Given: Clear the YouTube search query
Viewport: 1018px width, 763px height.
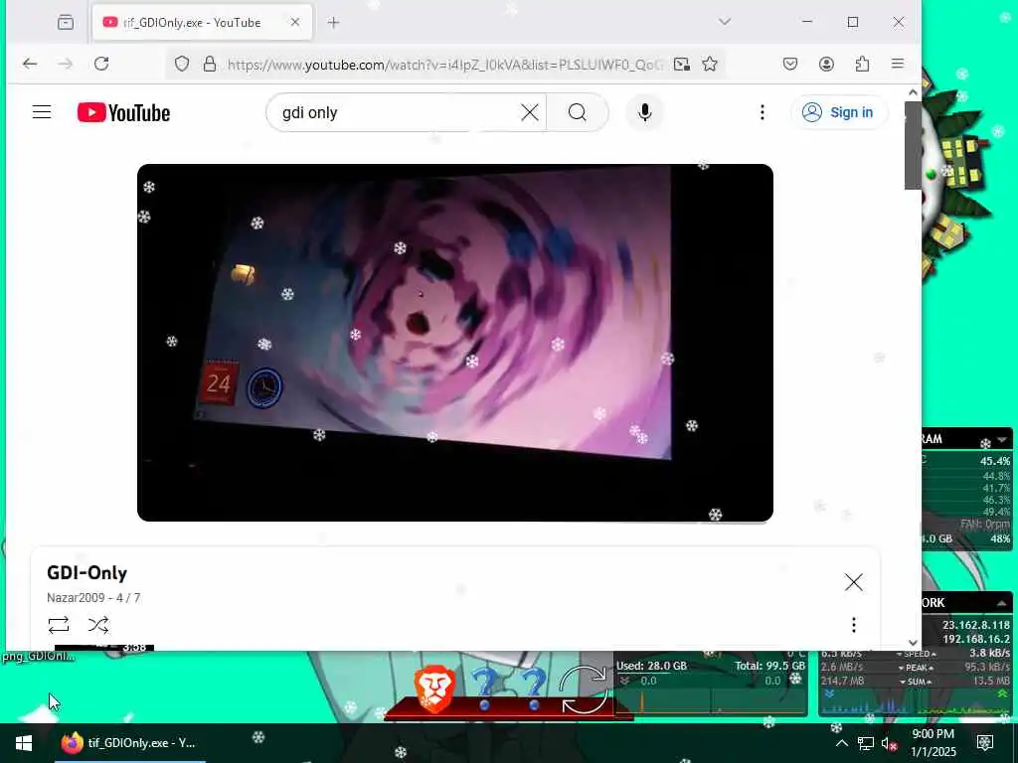Looking at the screenshot, I should [530, 112].
